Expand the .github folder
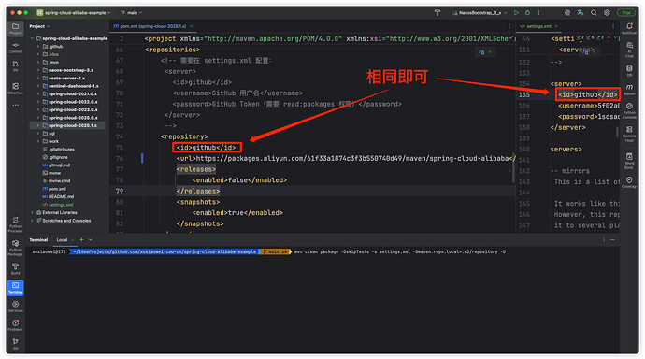The height and width of the screenshot is (359, 645). tap(38, 47)
